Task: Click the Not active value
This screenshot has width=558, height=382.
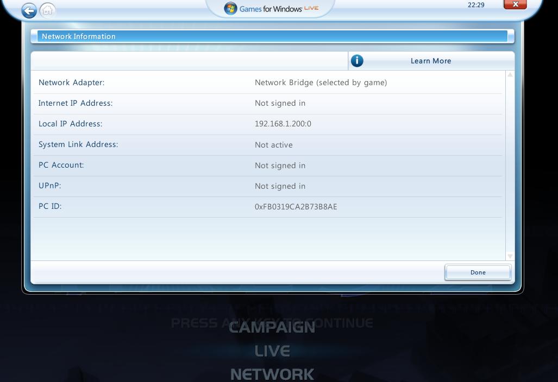Action: click(274, 145)
